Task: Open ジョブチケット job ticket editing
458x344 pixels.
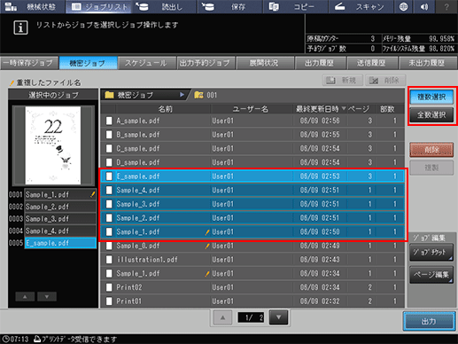Action: pos(431,253)
